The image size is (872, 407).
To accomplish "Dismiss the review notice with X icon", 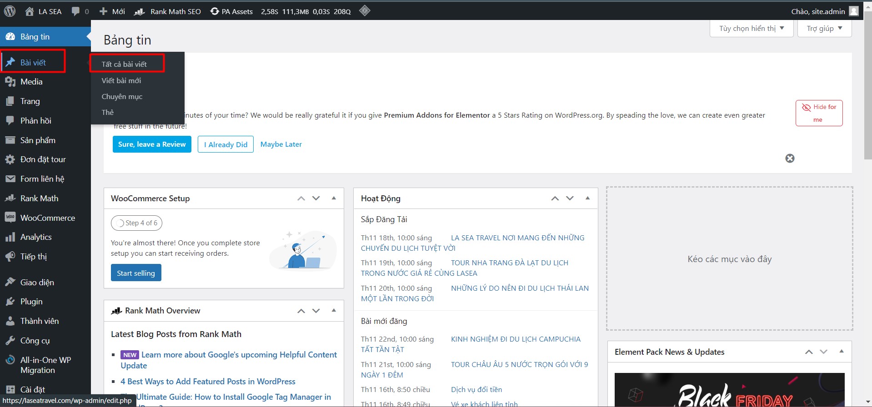I will (x=790, y=158).
